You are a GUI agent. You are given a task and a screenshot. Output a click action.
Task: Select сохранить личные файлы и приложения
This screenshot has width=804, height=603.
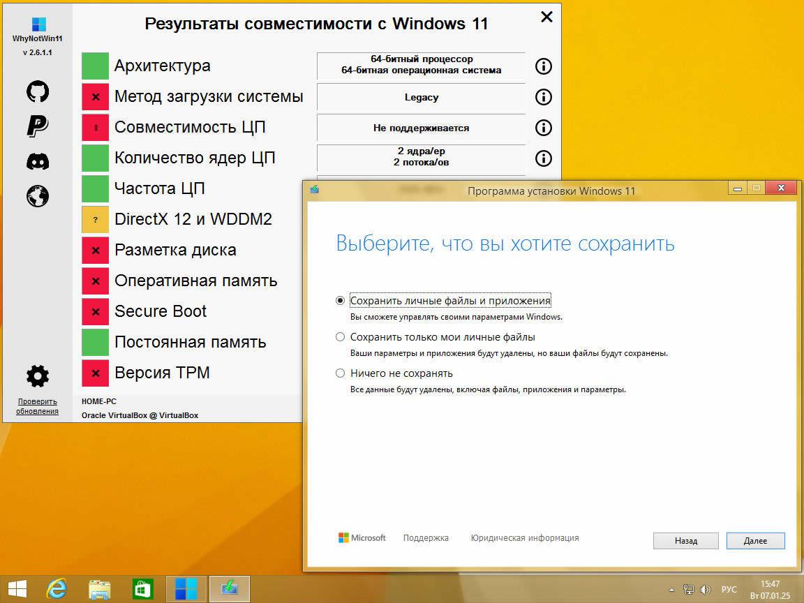click(x=340, y=299)
